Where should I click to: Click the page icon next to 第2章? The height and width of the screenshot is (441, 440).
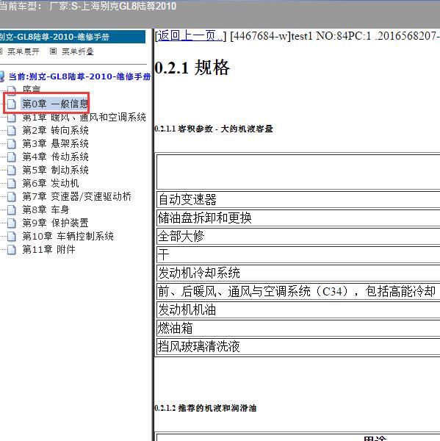[11, 131]
